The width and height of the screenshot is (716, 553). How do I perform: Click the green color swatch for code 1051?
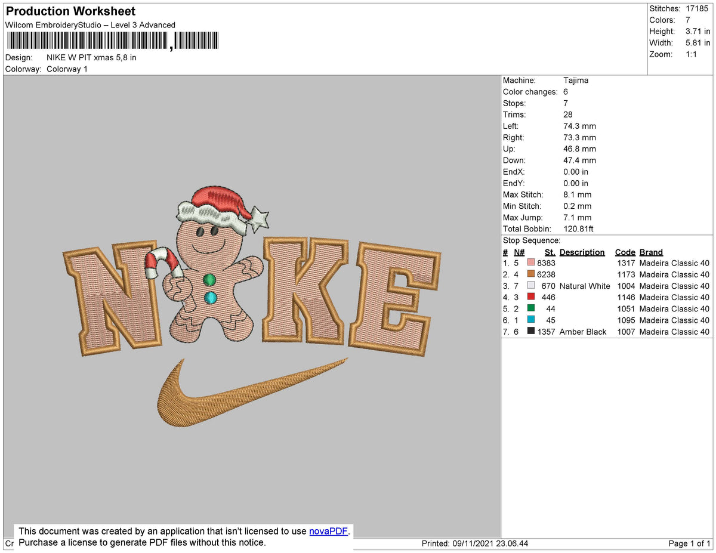(x=531, y=308)
